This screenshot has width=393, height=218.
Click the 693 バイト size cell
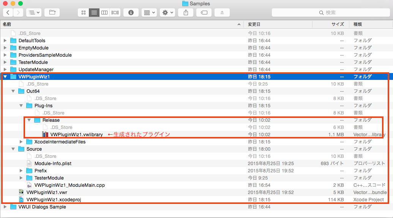[332, 164]
